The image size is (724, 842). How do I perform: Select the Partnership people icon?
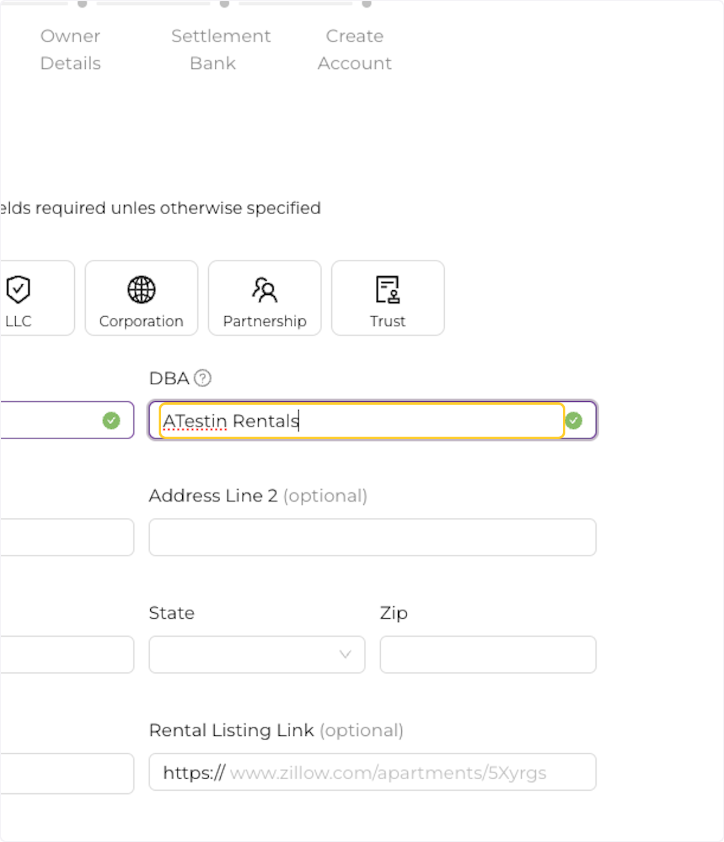(264, 290)
